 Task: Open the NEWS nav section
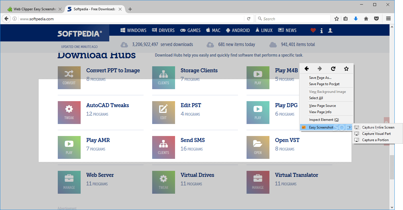[x=287, y=30]
